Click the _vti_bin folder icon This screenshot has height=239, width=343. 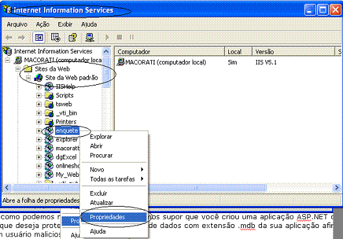[x=49, y=113]
